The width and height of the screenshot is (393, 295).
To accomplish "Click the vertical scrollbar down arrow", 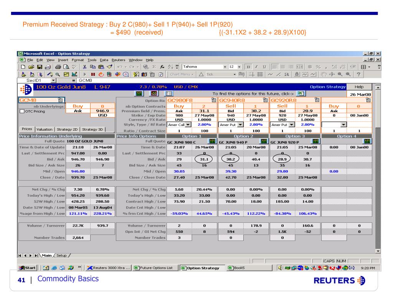I will click(378, 251).
